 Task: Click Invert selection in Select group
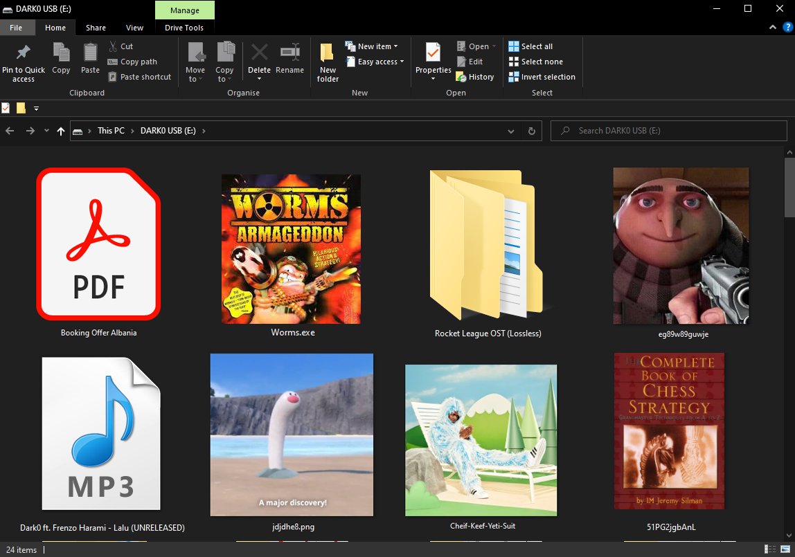(x=542, y=77)
